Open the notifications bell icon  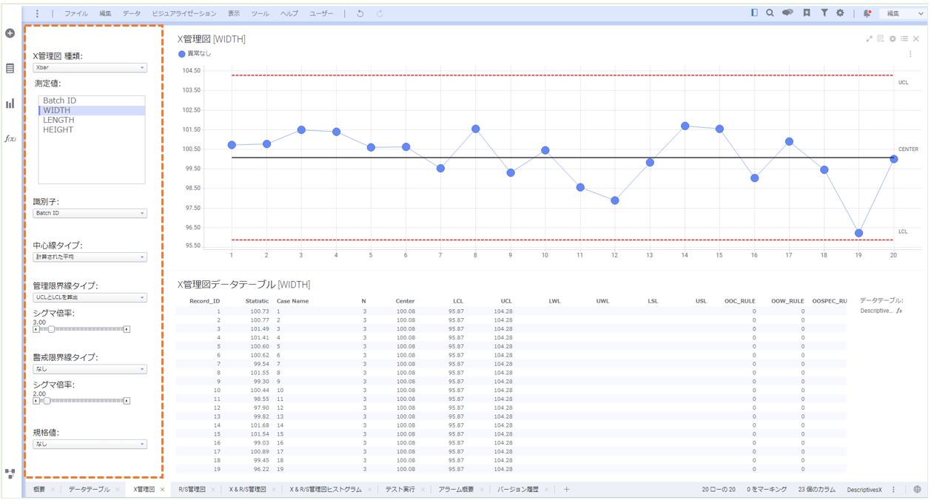pos(867,13)
